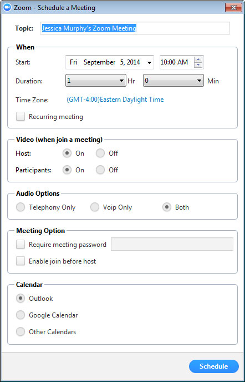Check Enable join before host
245x382 pixels.
point(21,261)
